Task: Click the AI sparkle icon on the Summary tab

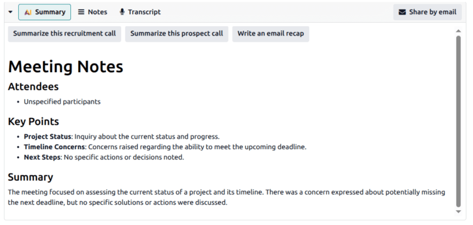Action: 28,12
